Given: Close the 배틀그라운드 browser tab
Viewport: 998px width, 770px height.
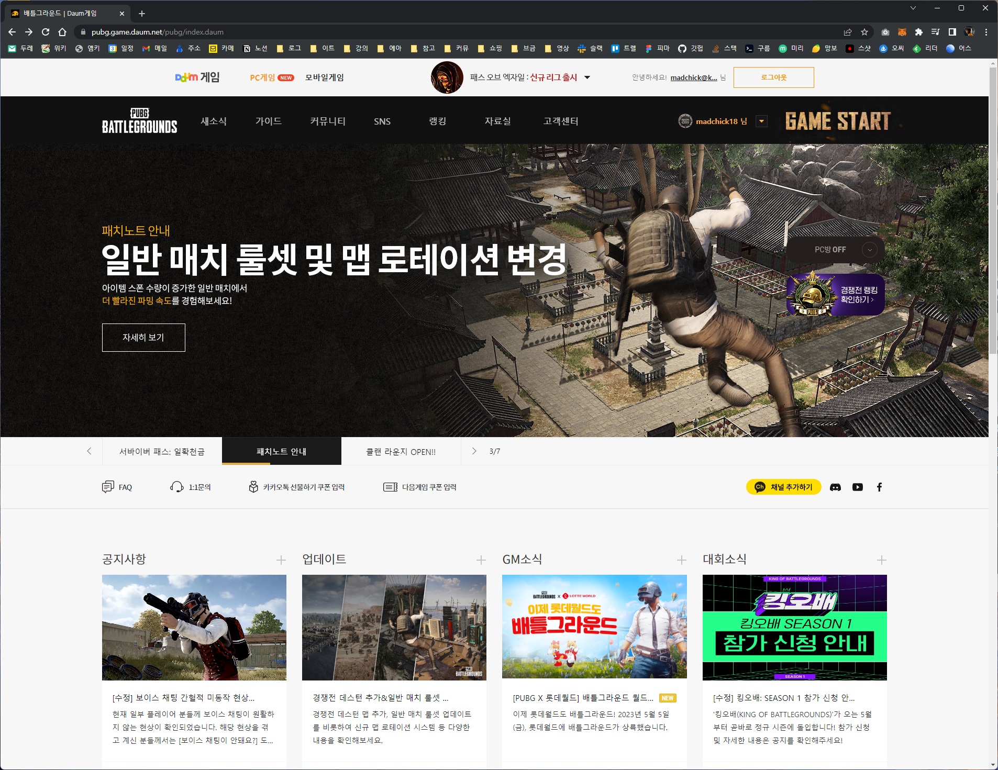Looking at the screenshot, I should 122,14.
